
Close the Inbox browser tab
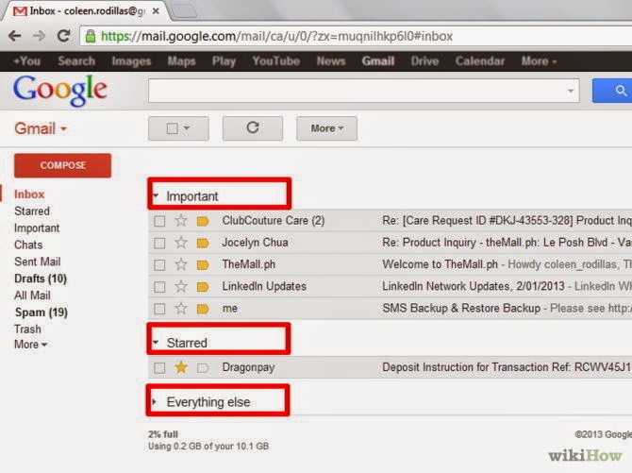[156, 11]
